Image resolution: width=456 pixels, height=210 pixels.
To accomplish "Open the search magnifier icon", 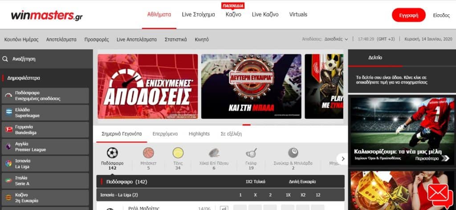I will point(5,59).
